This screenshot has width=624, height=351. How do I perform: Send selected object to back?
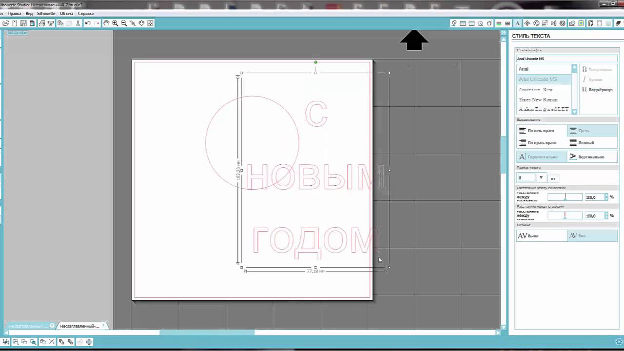(70, 342)
